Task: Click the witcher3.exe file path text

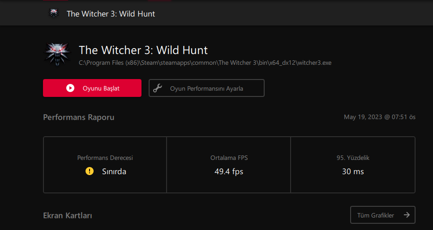Action: pyautogui.click(x=205, y=63)
